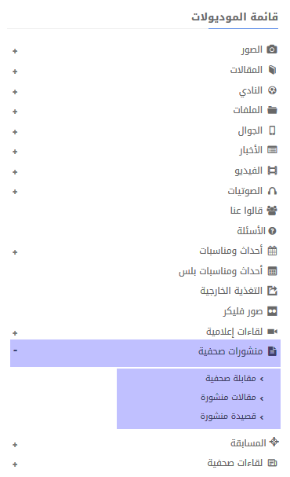Viewport: 290px width, 477px height.
Task: Expand the المسابقة module plus sign
Action: (x=15, y=445)
